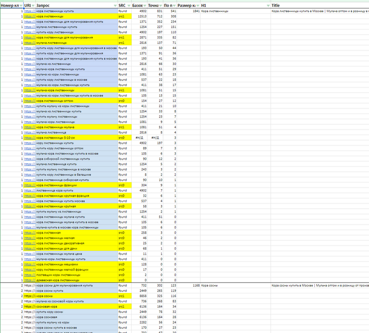Viewport: 369px width, 333px height.
Task: Open the link next to 'кора лиственницы 5-10 см'
Action: point(30,138)
